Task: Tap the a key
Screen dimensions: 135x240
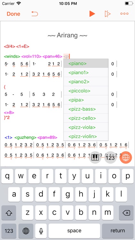Action: coord(14,194)
